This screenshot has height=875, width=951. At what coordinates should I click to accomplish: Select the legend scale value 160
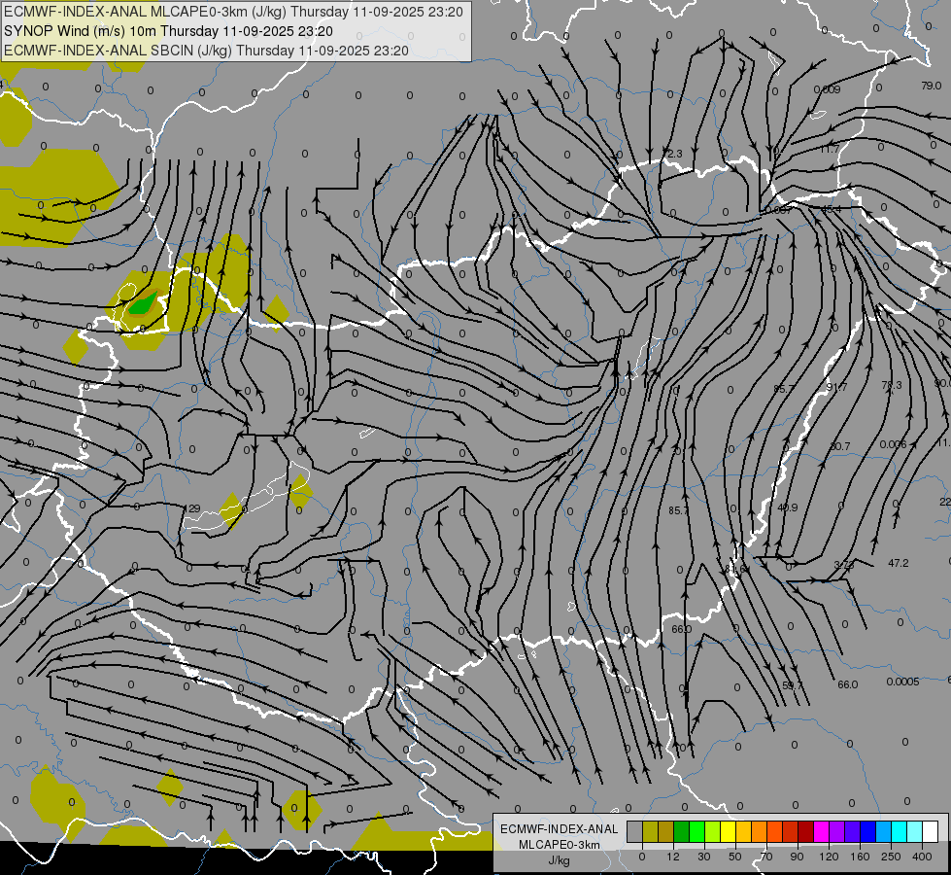[x=860, y=857]
